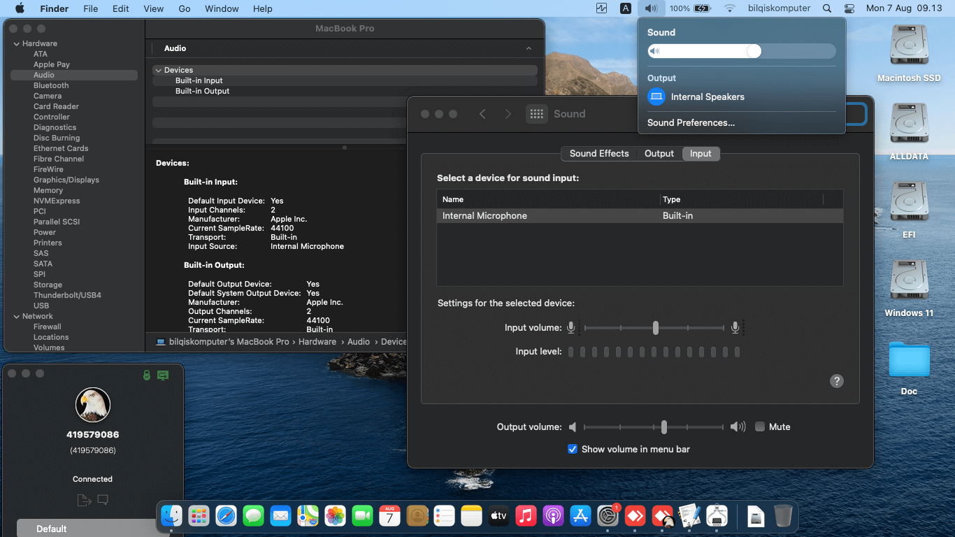Switch to the Output tab

point(659,153)
